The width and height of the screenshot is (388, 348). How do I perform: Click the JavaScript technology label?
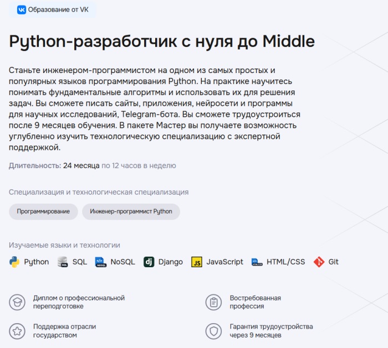click(224, 262)
